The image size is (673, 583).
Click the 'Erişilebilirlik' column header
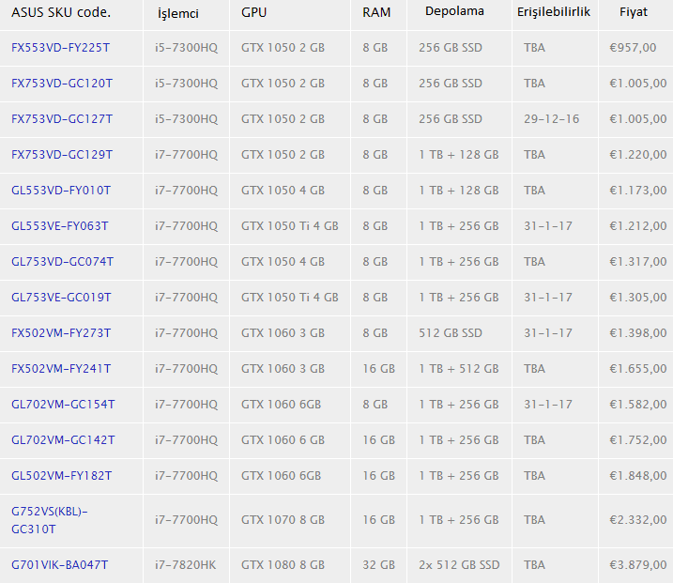(554, 11)
